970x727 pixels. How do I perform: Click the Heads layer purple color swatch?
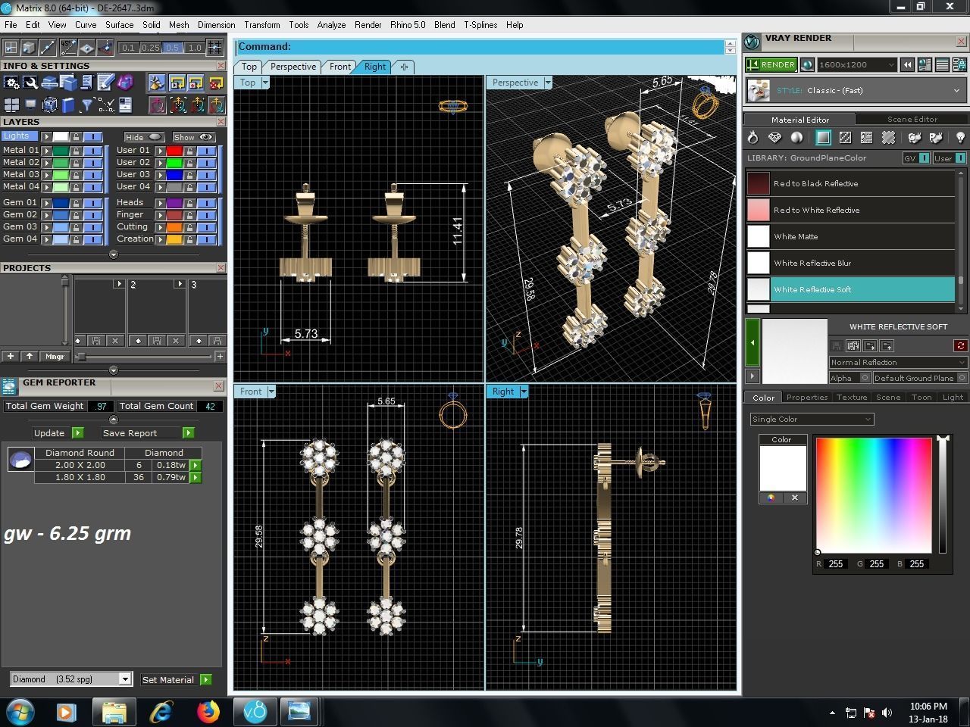[174, 203]
